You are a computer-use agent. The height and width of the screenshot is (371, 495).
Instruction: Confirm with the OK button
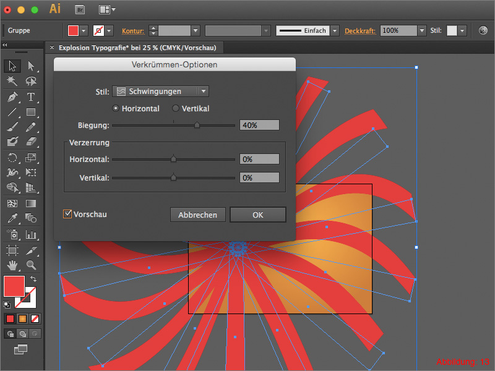pyautogui.click(x=257, y=215)
